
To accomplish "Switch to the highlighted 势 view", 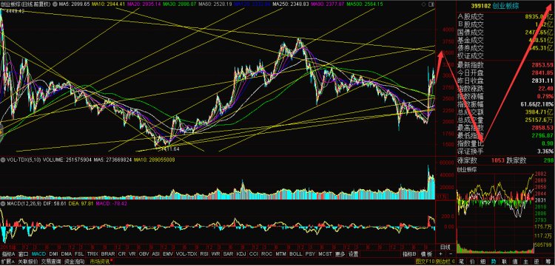I will [x=494, y=262].
